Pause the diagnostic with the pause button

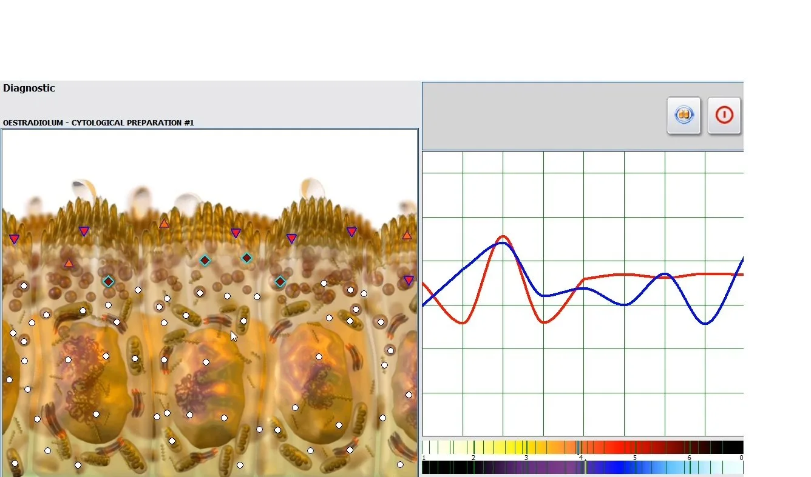point(684,115)
